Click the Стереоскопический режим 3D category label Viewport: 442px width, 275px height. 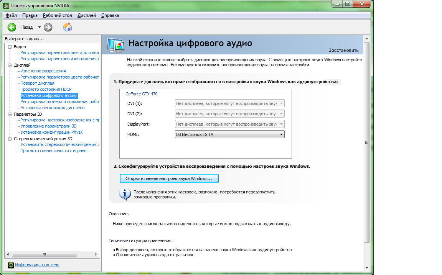pyautogui.click(x=43, y=139)
